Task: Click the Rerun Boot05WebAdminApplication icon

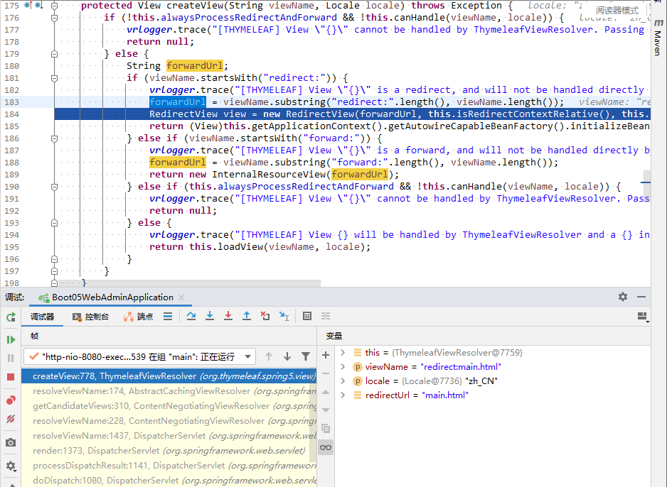Action: pos(11,317)
